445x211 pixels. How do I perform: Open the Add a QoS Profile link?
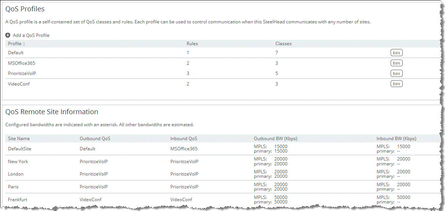[x=31, y=35]
